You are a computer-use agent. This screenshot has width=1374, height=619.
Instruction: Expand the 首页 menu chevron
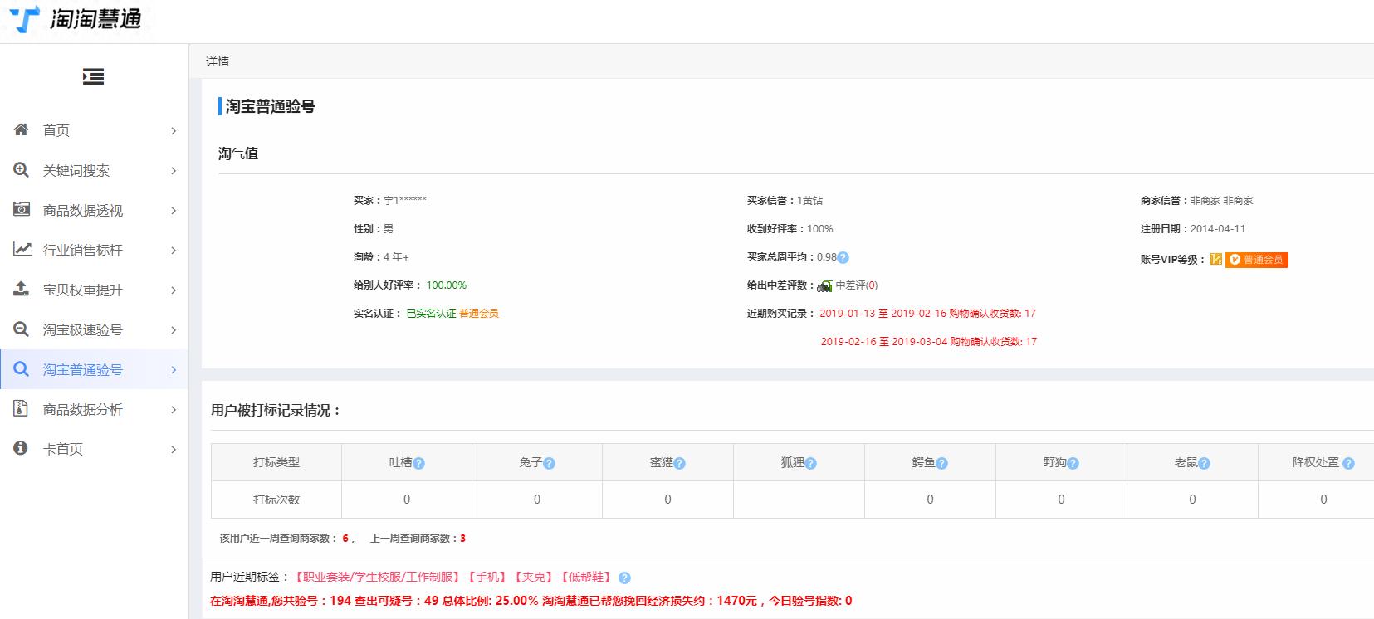(x=174, y=131)
